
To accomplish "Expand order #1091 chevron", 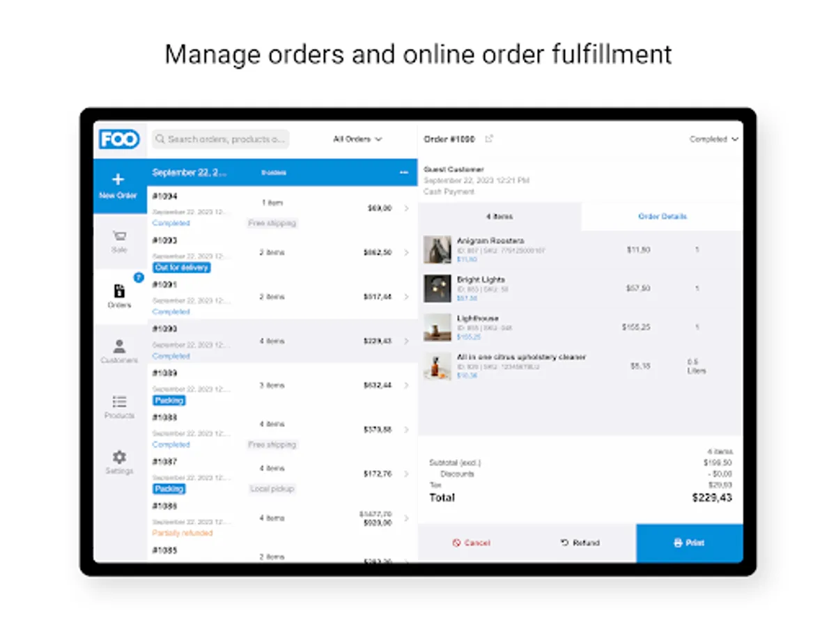I will [x=406, y=297].
